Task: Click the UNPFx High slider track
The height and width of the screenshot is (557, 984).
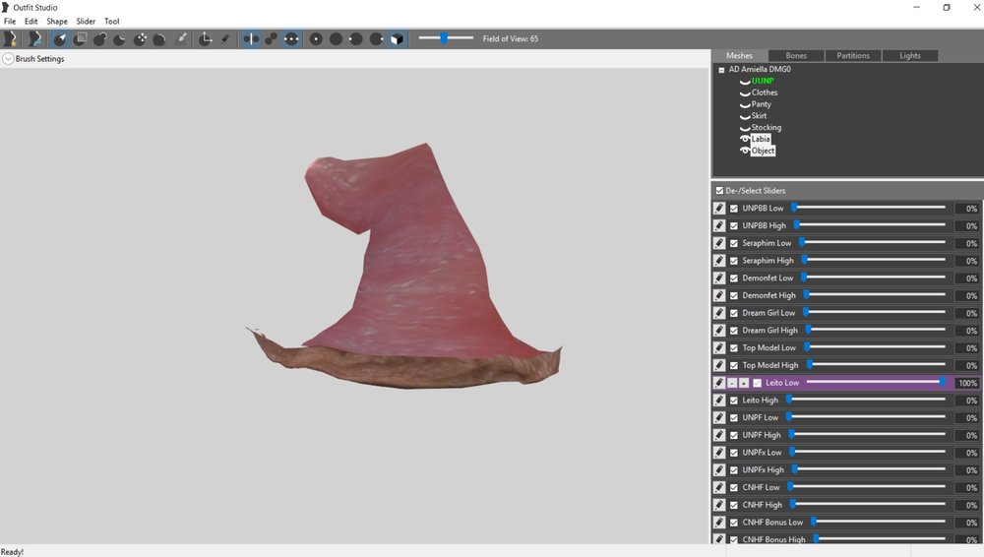Action: pos(870,469)
